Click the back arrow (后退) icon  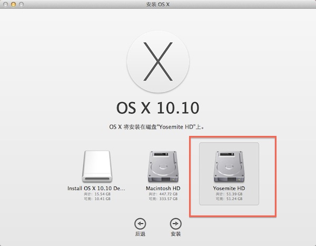[140, 224]
